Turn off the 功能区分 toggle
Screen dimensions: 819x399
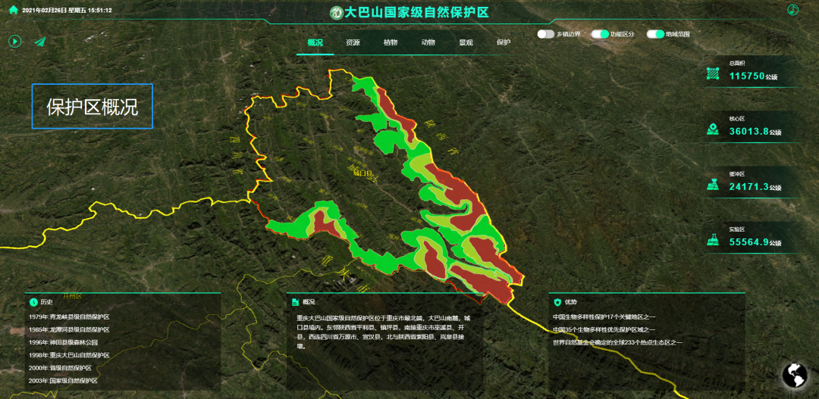[x=600, y=34]
